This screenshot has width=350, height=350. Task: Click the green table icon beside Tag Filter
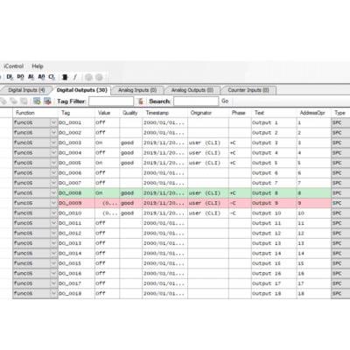click(x=37, y=101)
